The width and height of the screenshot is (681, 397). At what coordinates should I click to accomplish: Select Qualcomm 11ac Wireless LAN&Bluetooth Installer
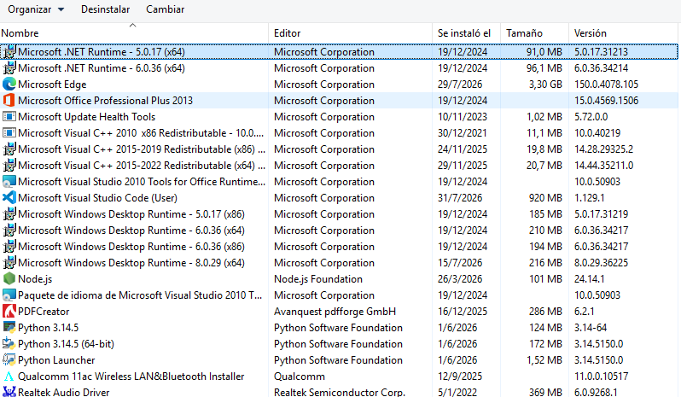[x=131, y=377]
